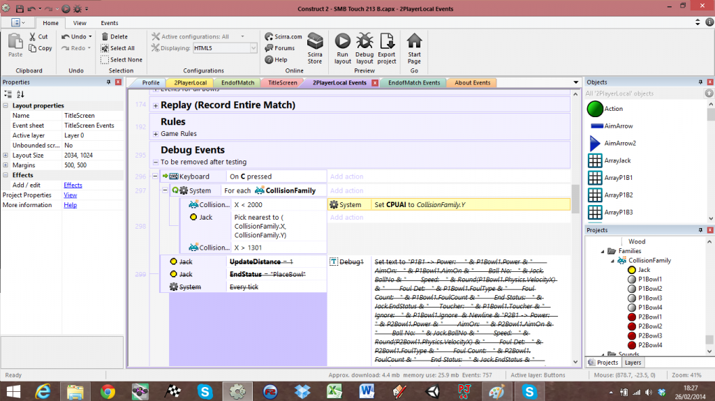The image size is (715, 401).
Task: Click Select None in Selection group
Action: [x=121, y=60]
